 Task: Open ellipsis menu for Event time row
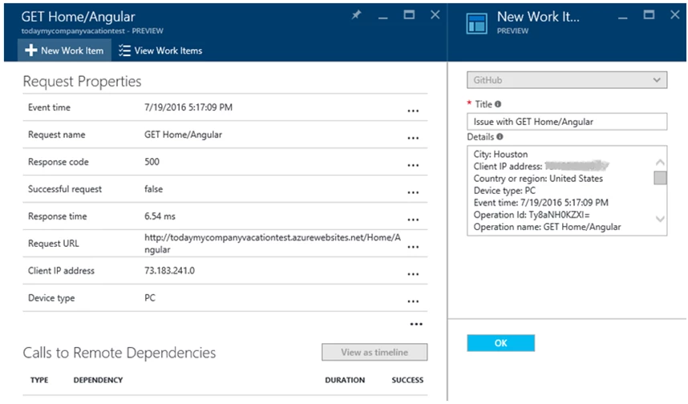click(413, 111)
